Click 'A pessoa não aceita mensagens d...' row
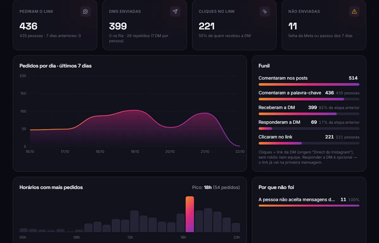The width and height of the screenshot is (379, 243). (x=309, y=201)
